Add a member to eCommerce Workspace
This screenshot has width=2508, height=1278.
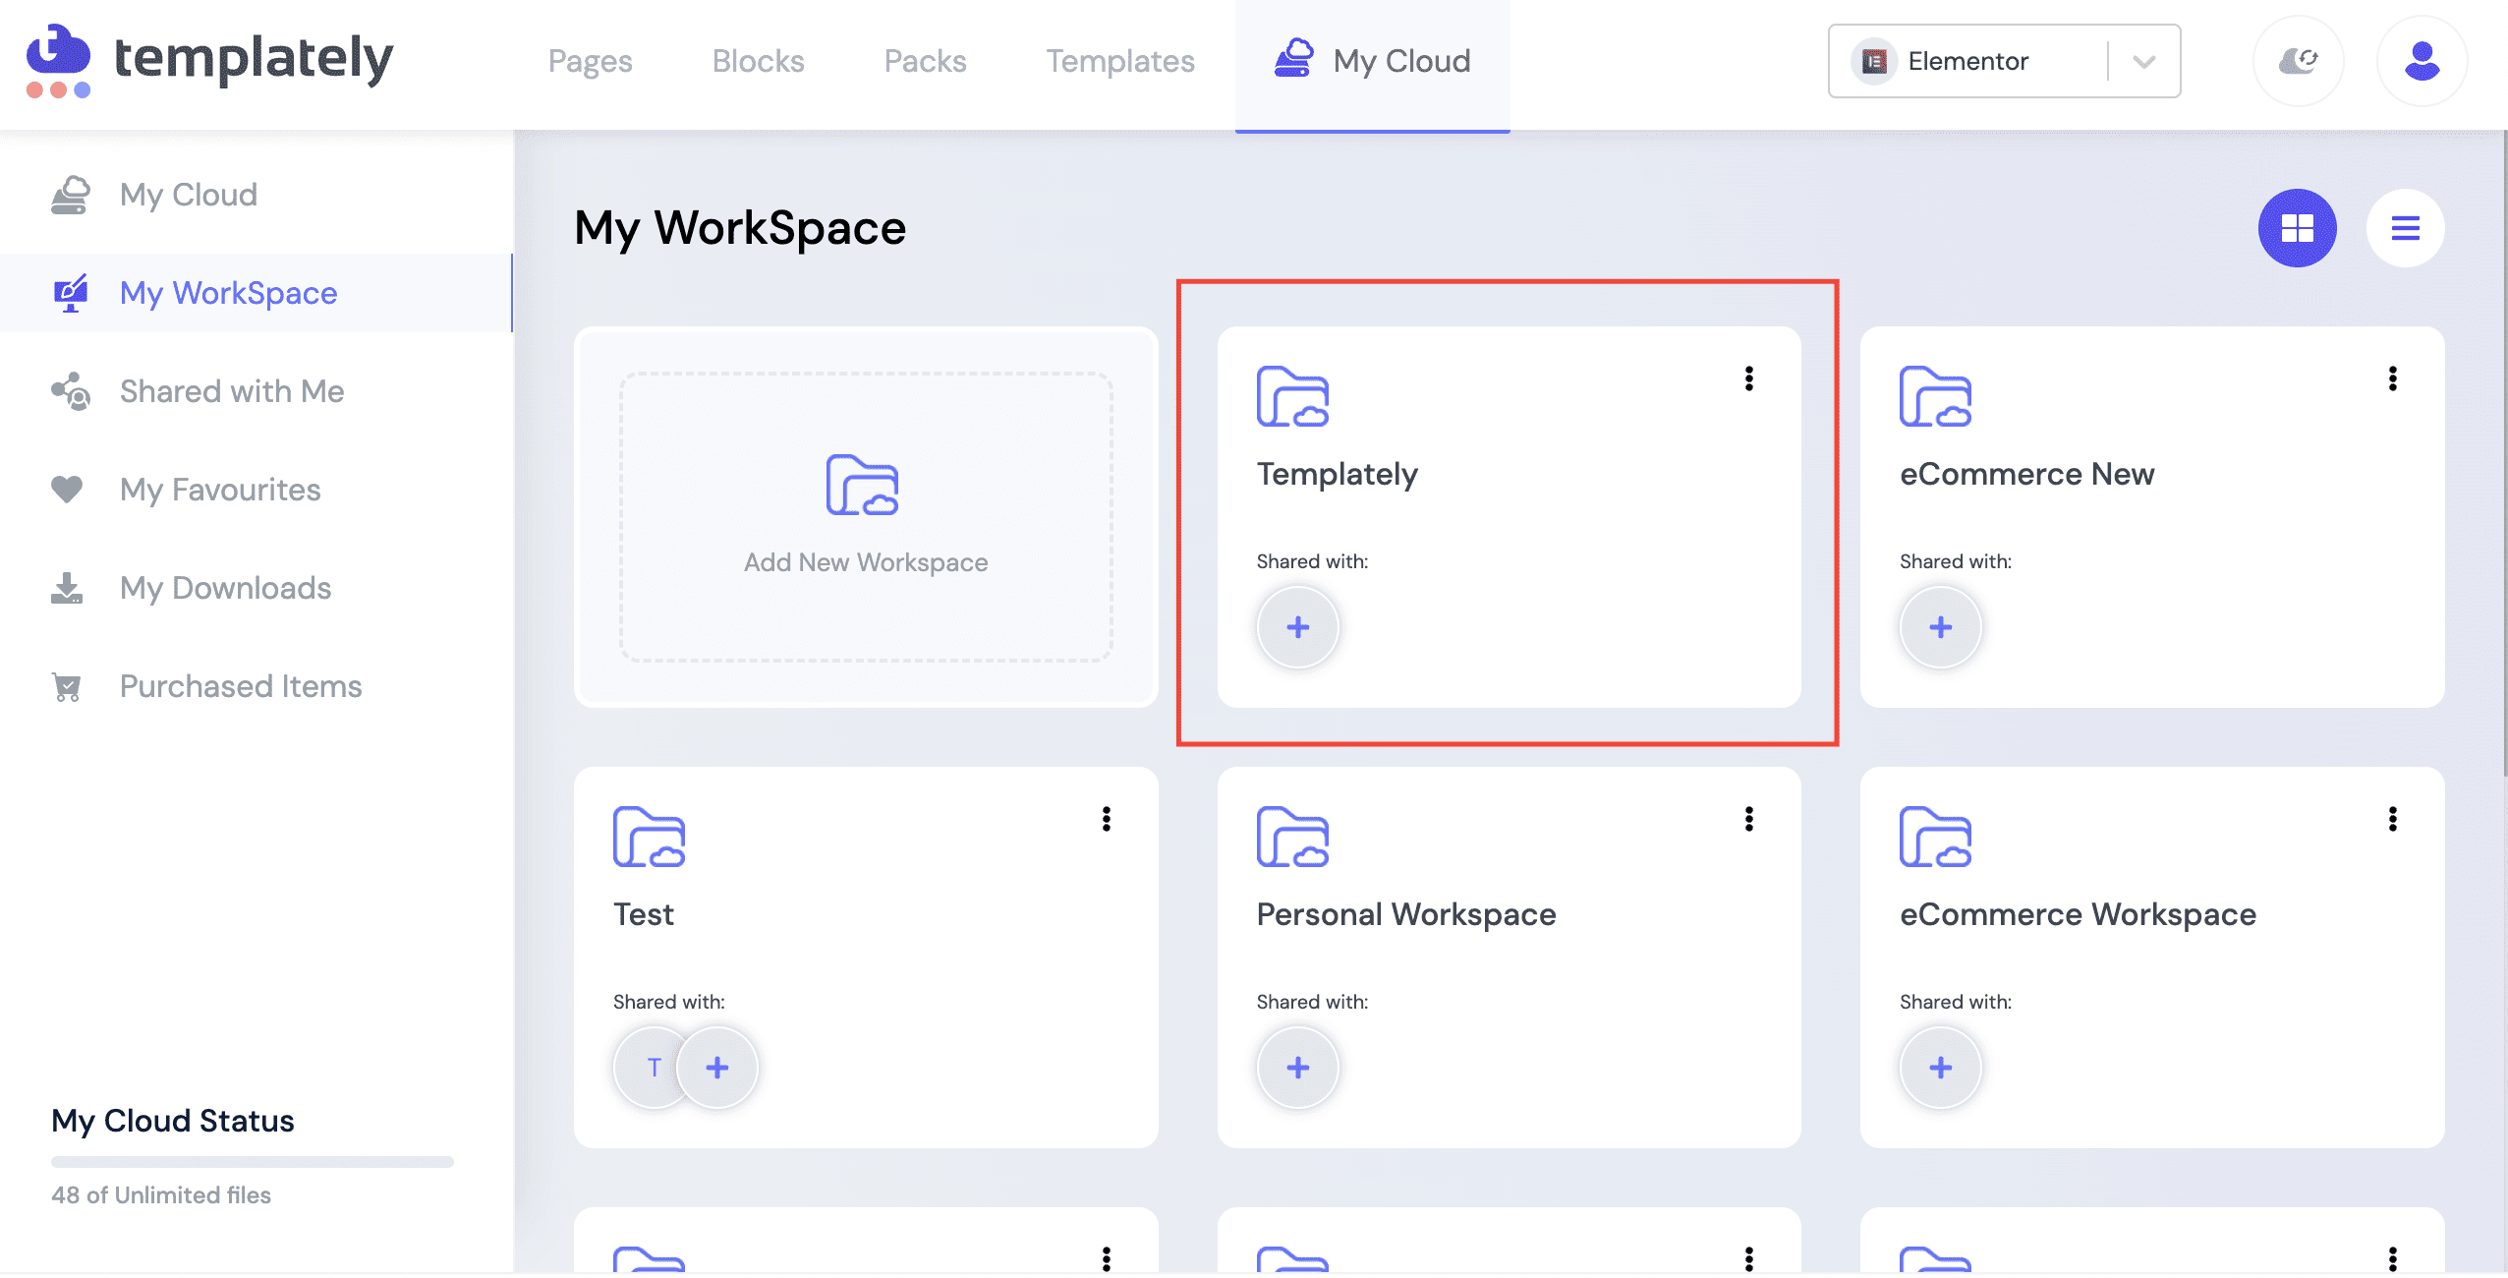pyautogui.click(x=1940, y=1068)
